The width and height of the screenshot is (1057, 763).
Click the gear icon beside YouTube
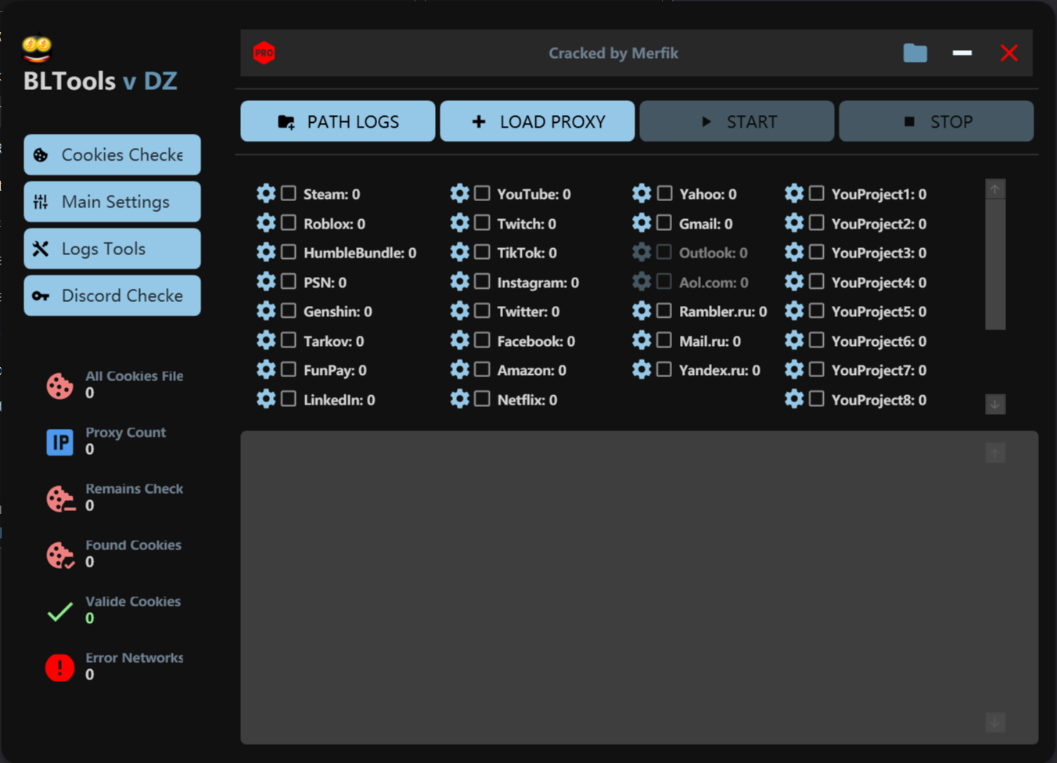tap(460, 193)
